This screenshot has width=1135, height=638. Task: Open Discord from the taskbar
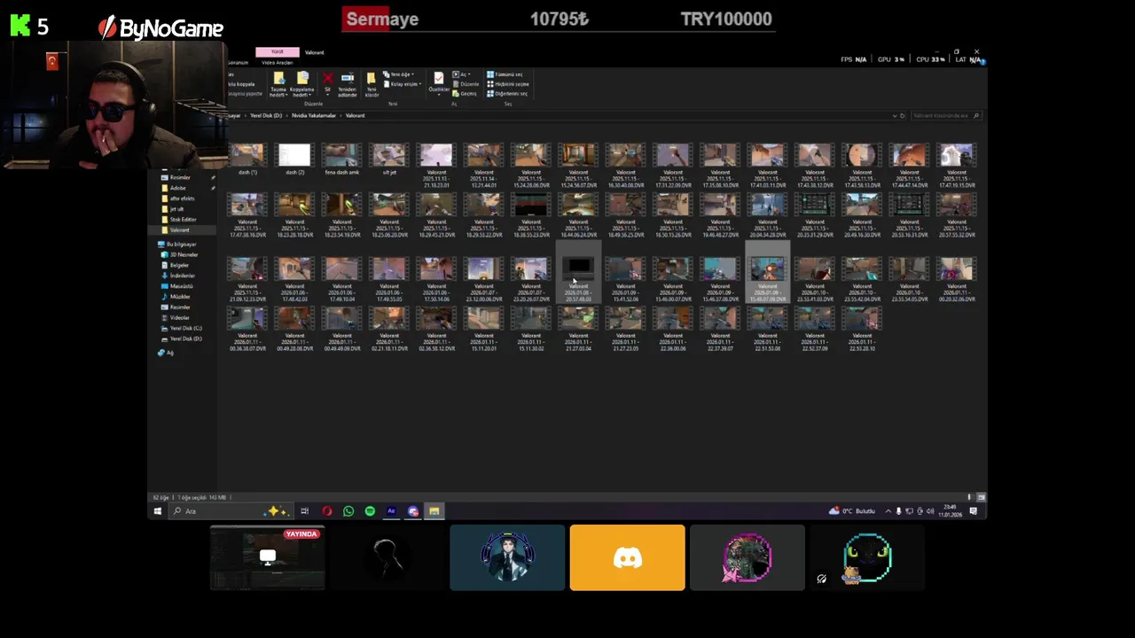[x=413, y=511]
